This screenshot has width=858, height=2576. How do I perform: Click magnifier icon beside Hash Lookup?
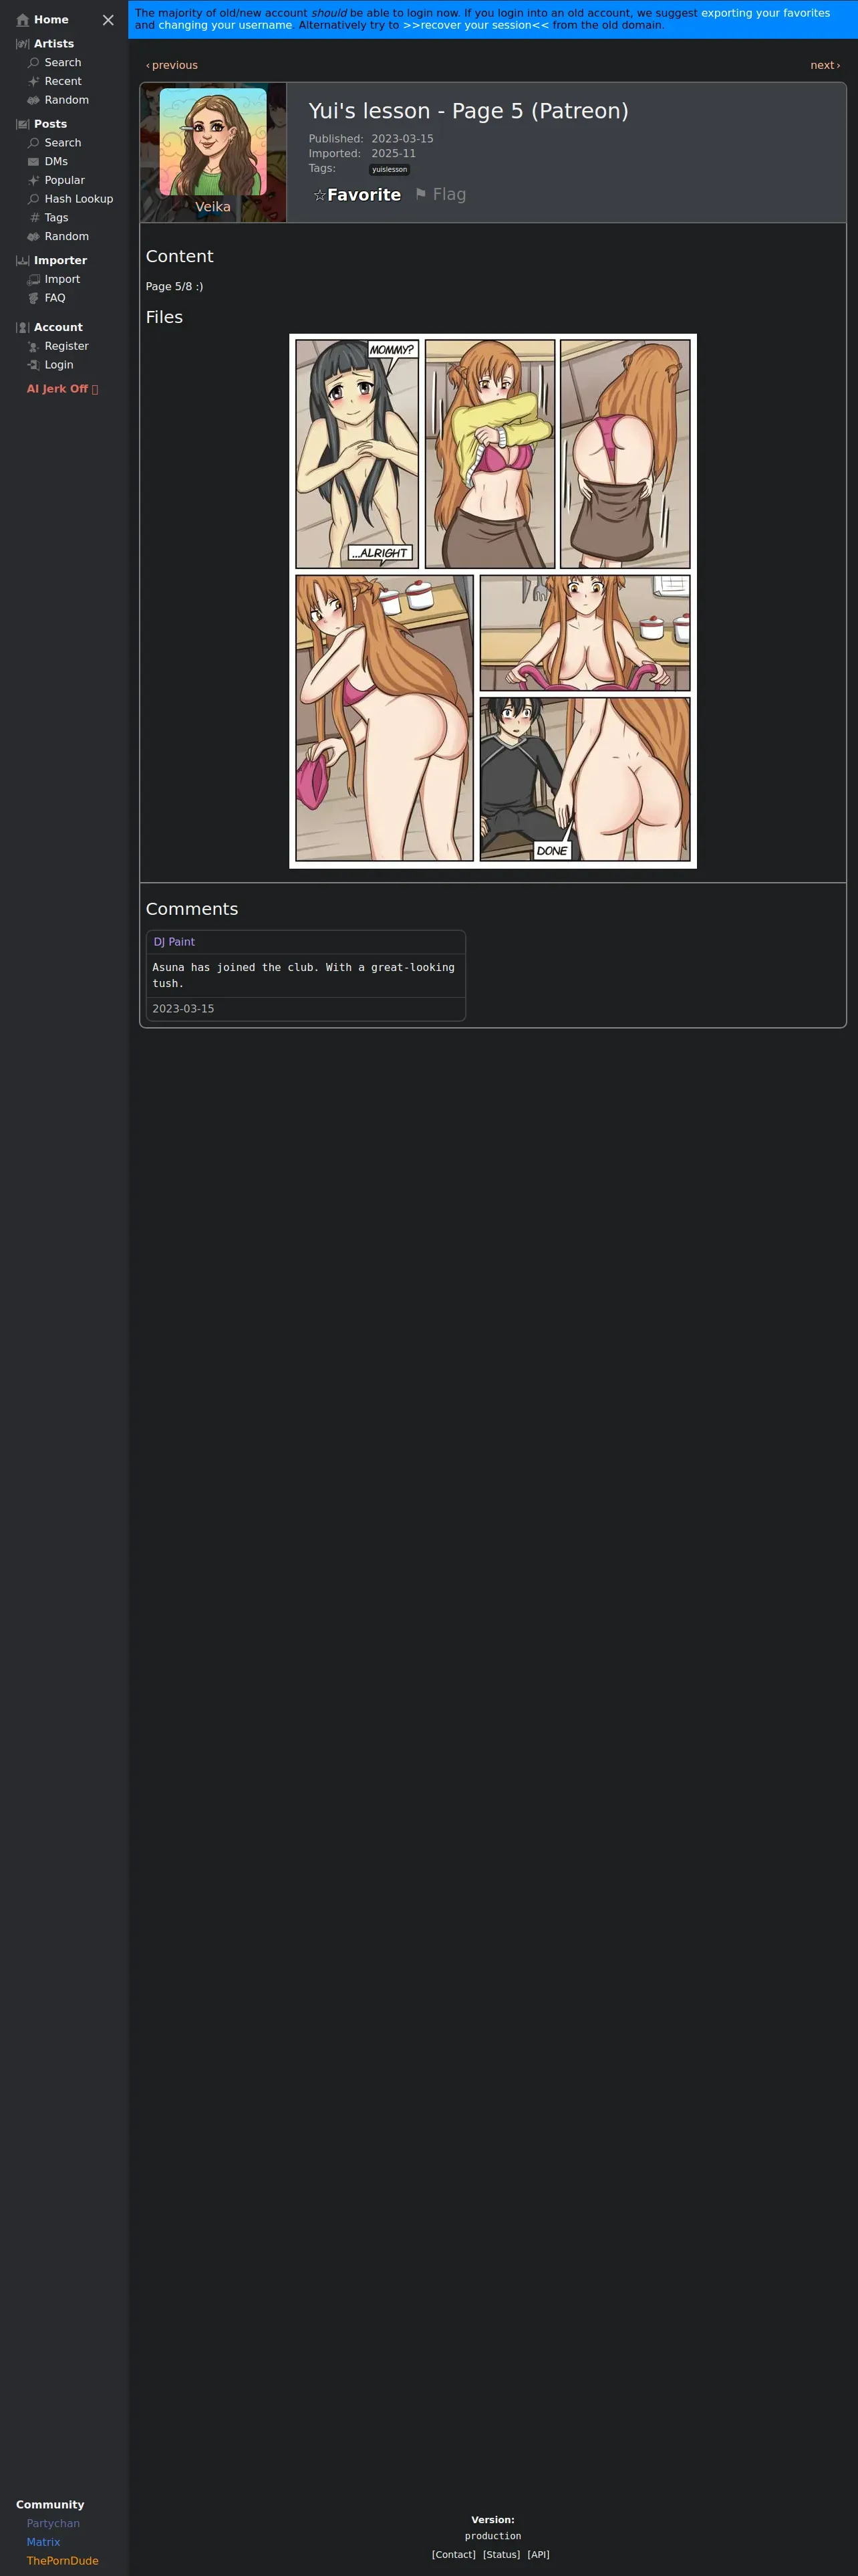pos(34,199)
